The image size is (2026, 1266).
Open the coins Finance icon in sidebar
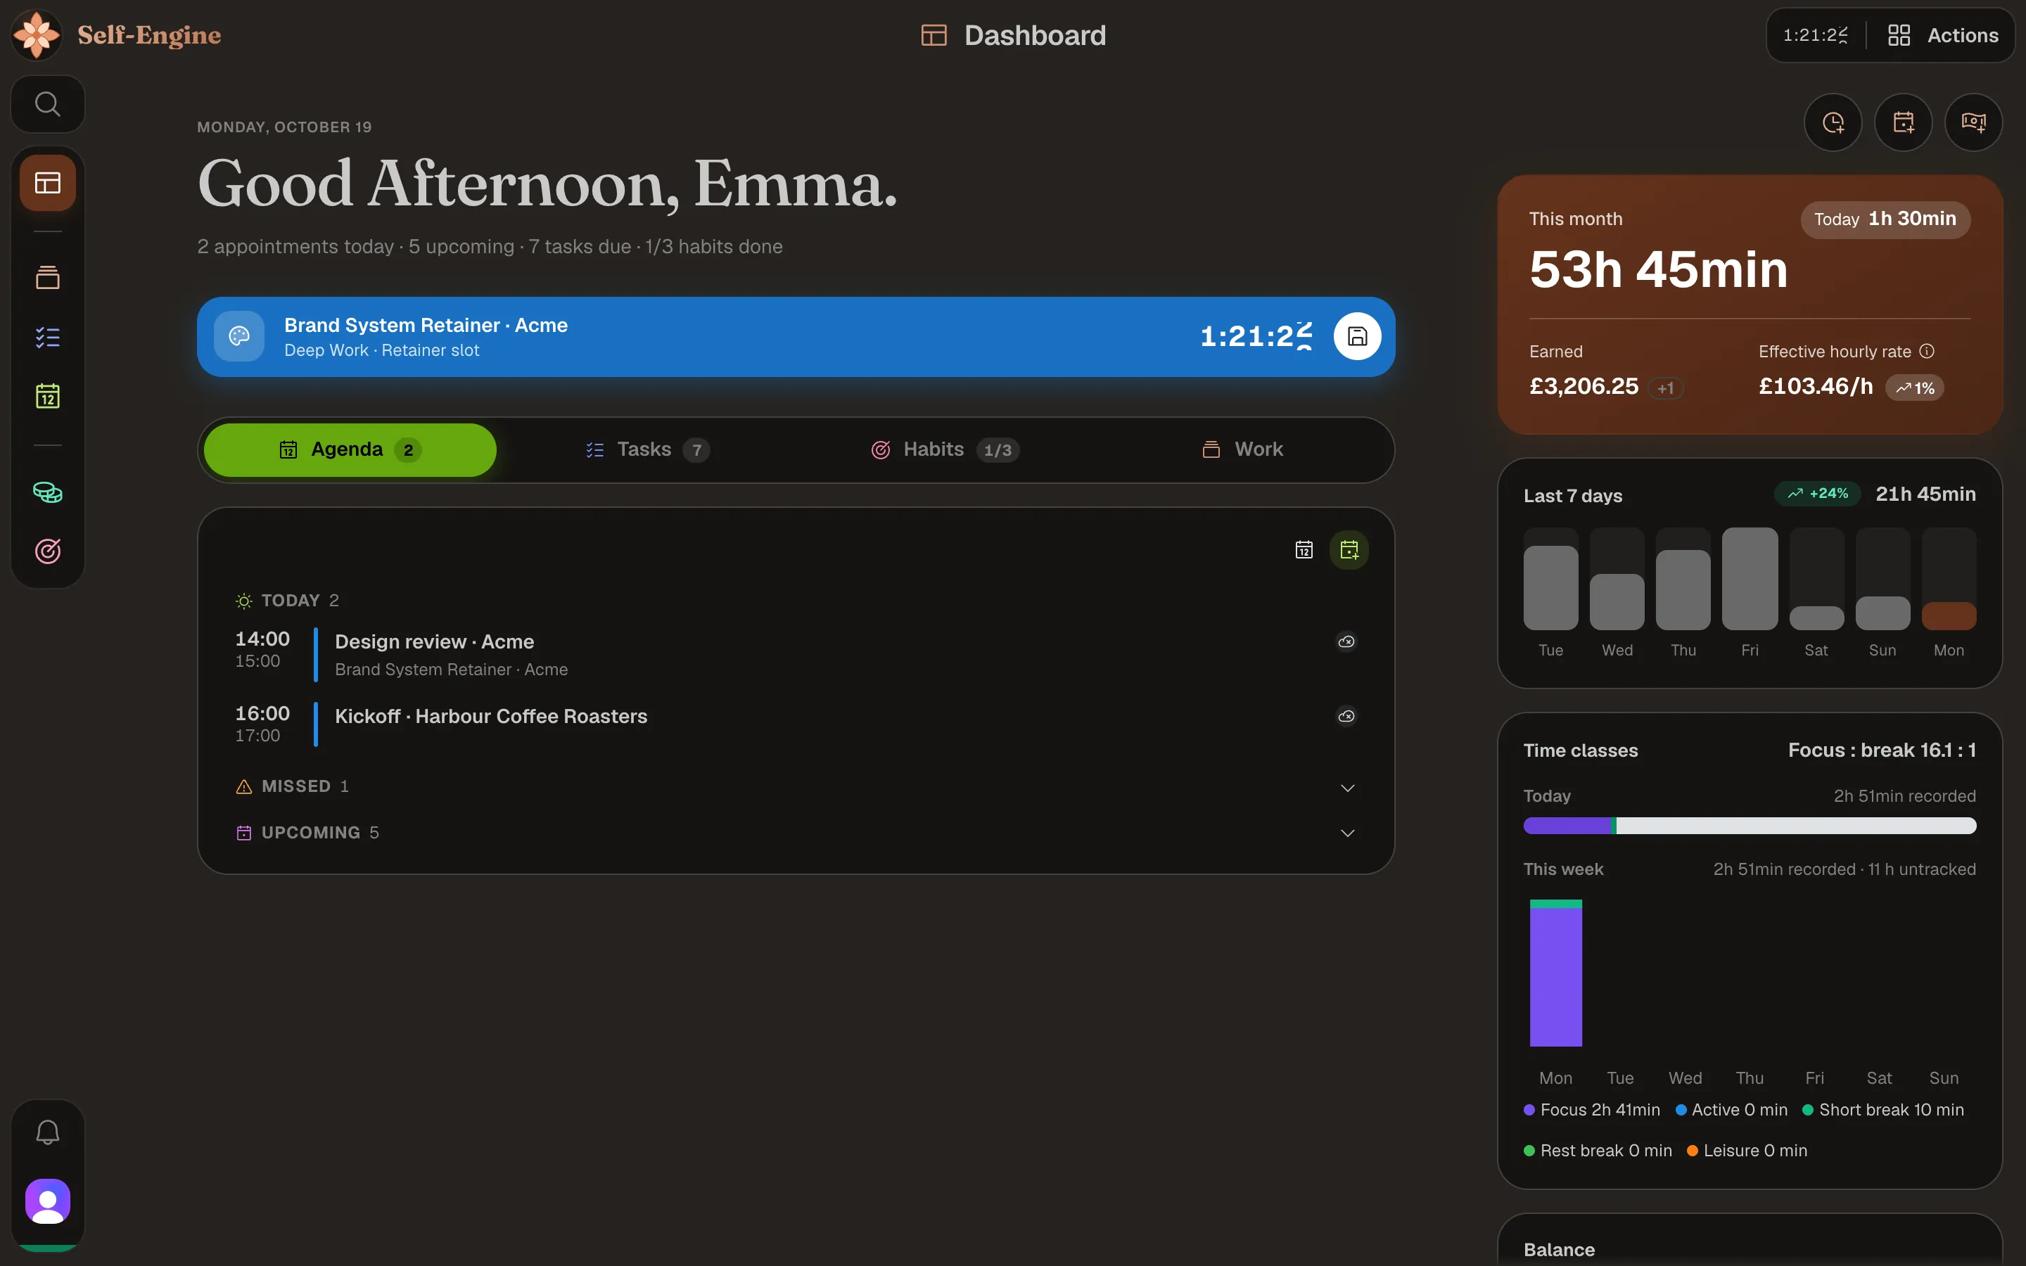48,492
